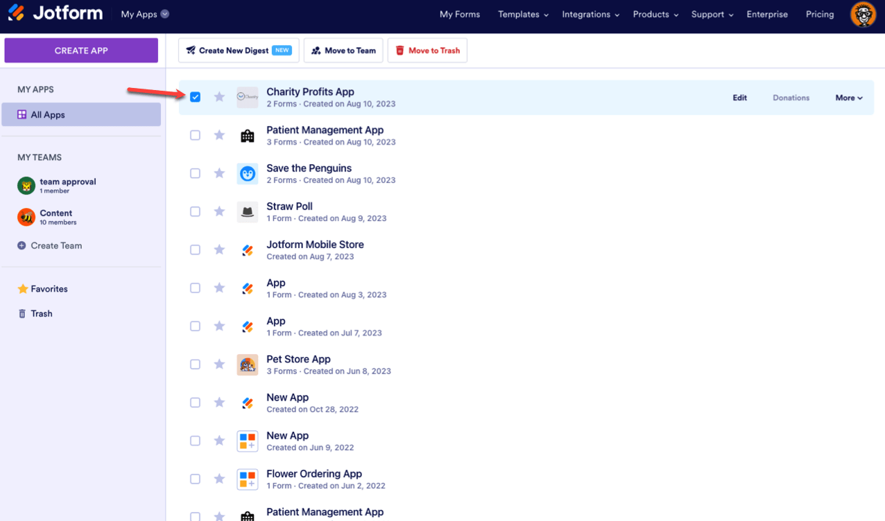Click the plus icon beside Create Team
This screenshot has width=885, height=521.
22,245
